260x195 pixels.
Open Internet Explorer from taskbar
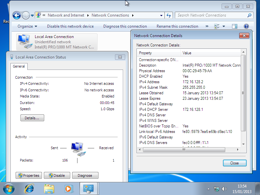click(30, 188)
